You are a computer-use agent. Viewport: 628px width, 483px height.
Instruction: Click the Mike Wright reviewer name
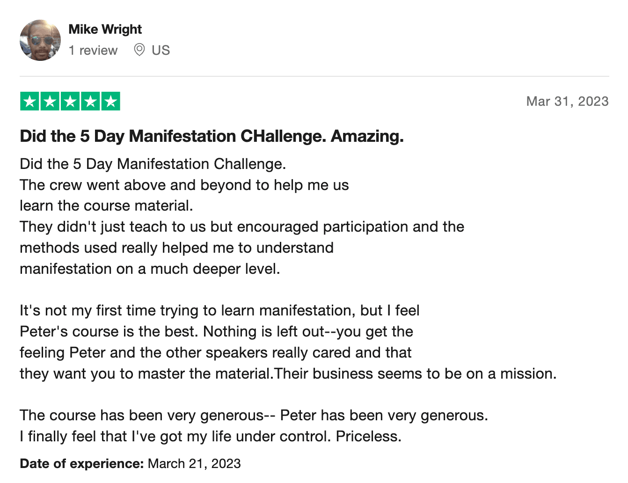pyautogui.click(x=105, y=29)
